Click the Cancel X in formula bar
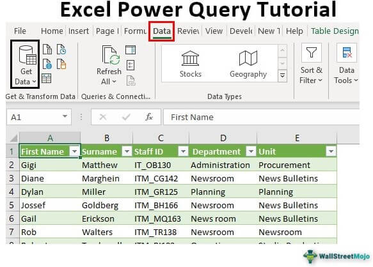373x267 pixels. (103, 117)
